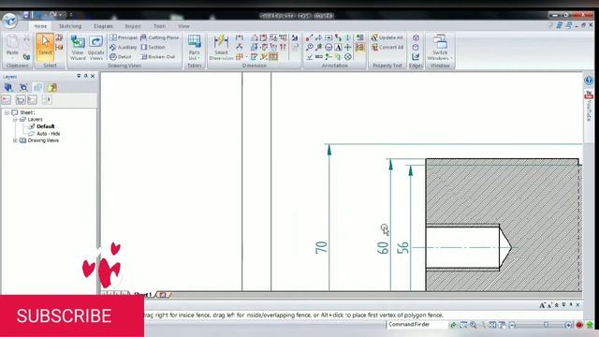Click the yellow fourth panel tab icon
Viewport: 599px width, 337px height.
pyautogui.click(x=52, y=87)
